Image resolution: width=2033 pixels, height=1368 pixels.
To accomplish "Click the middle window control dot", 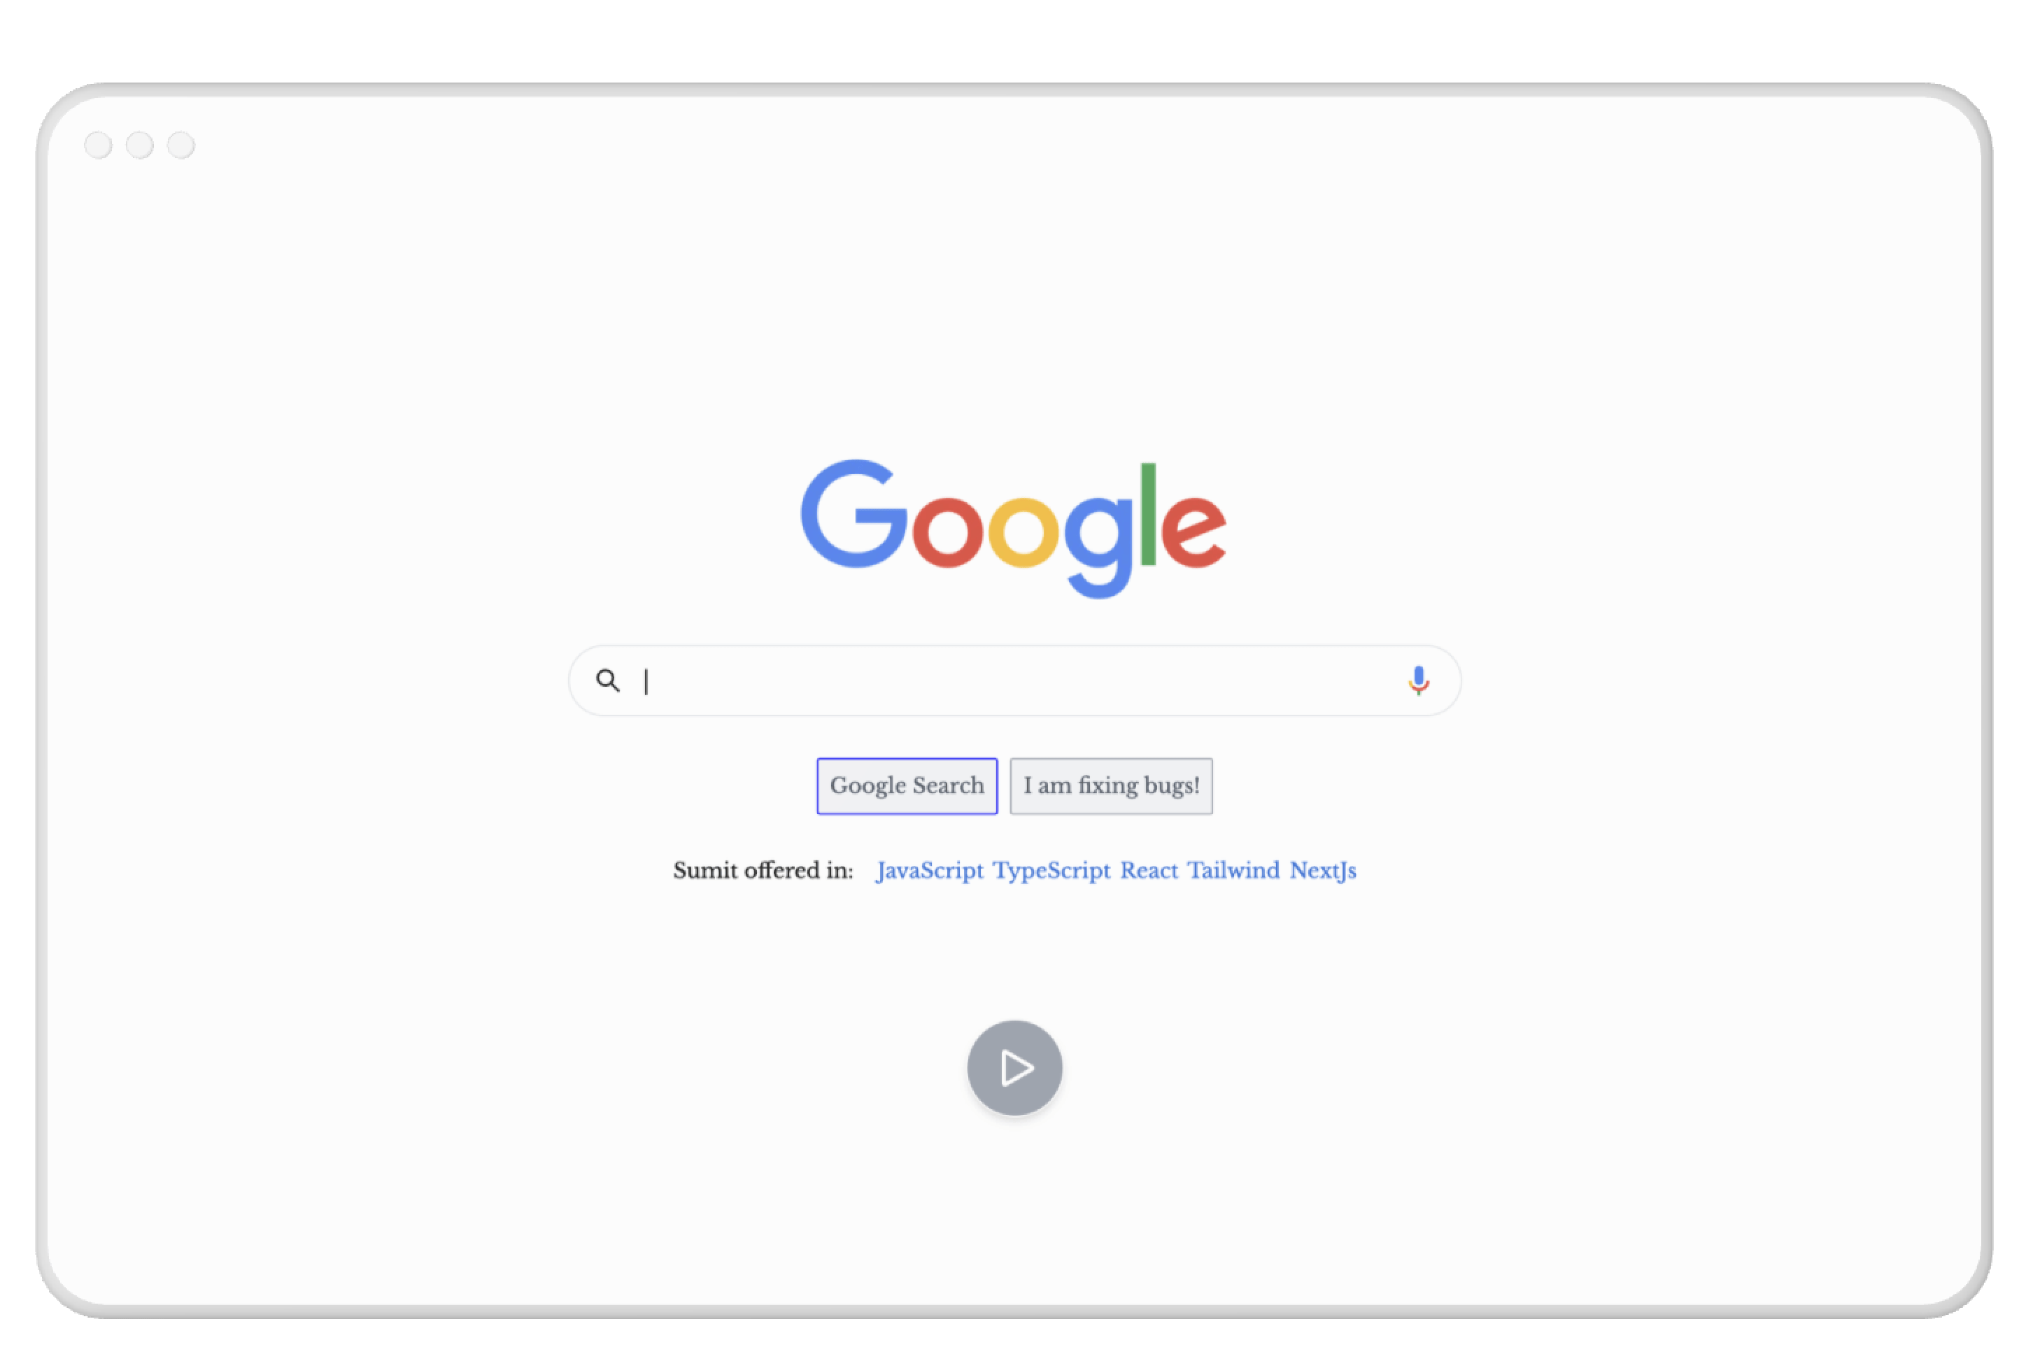I will pyautogui.click(x=140, y=145).
